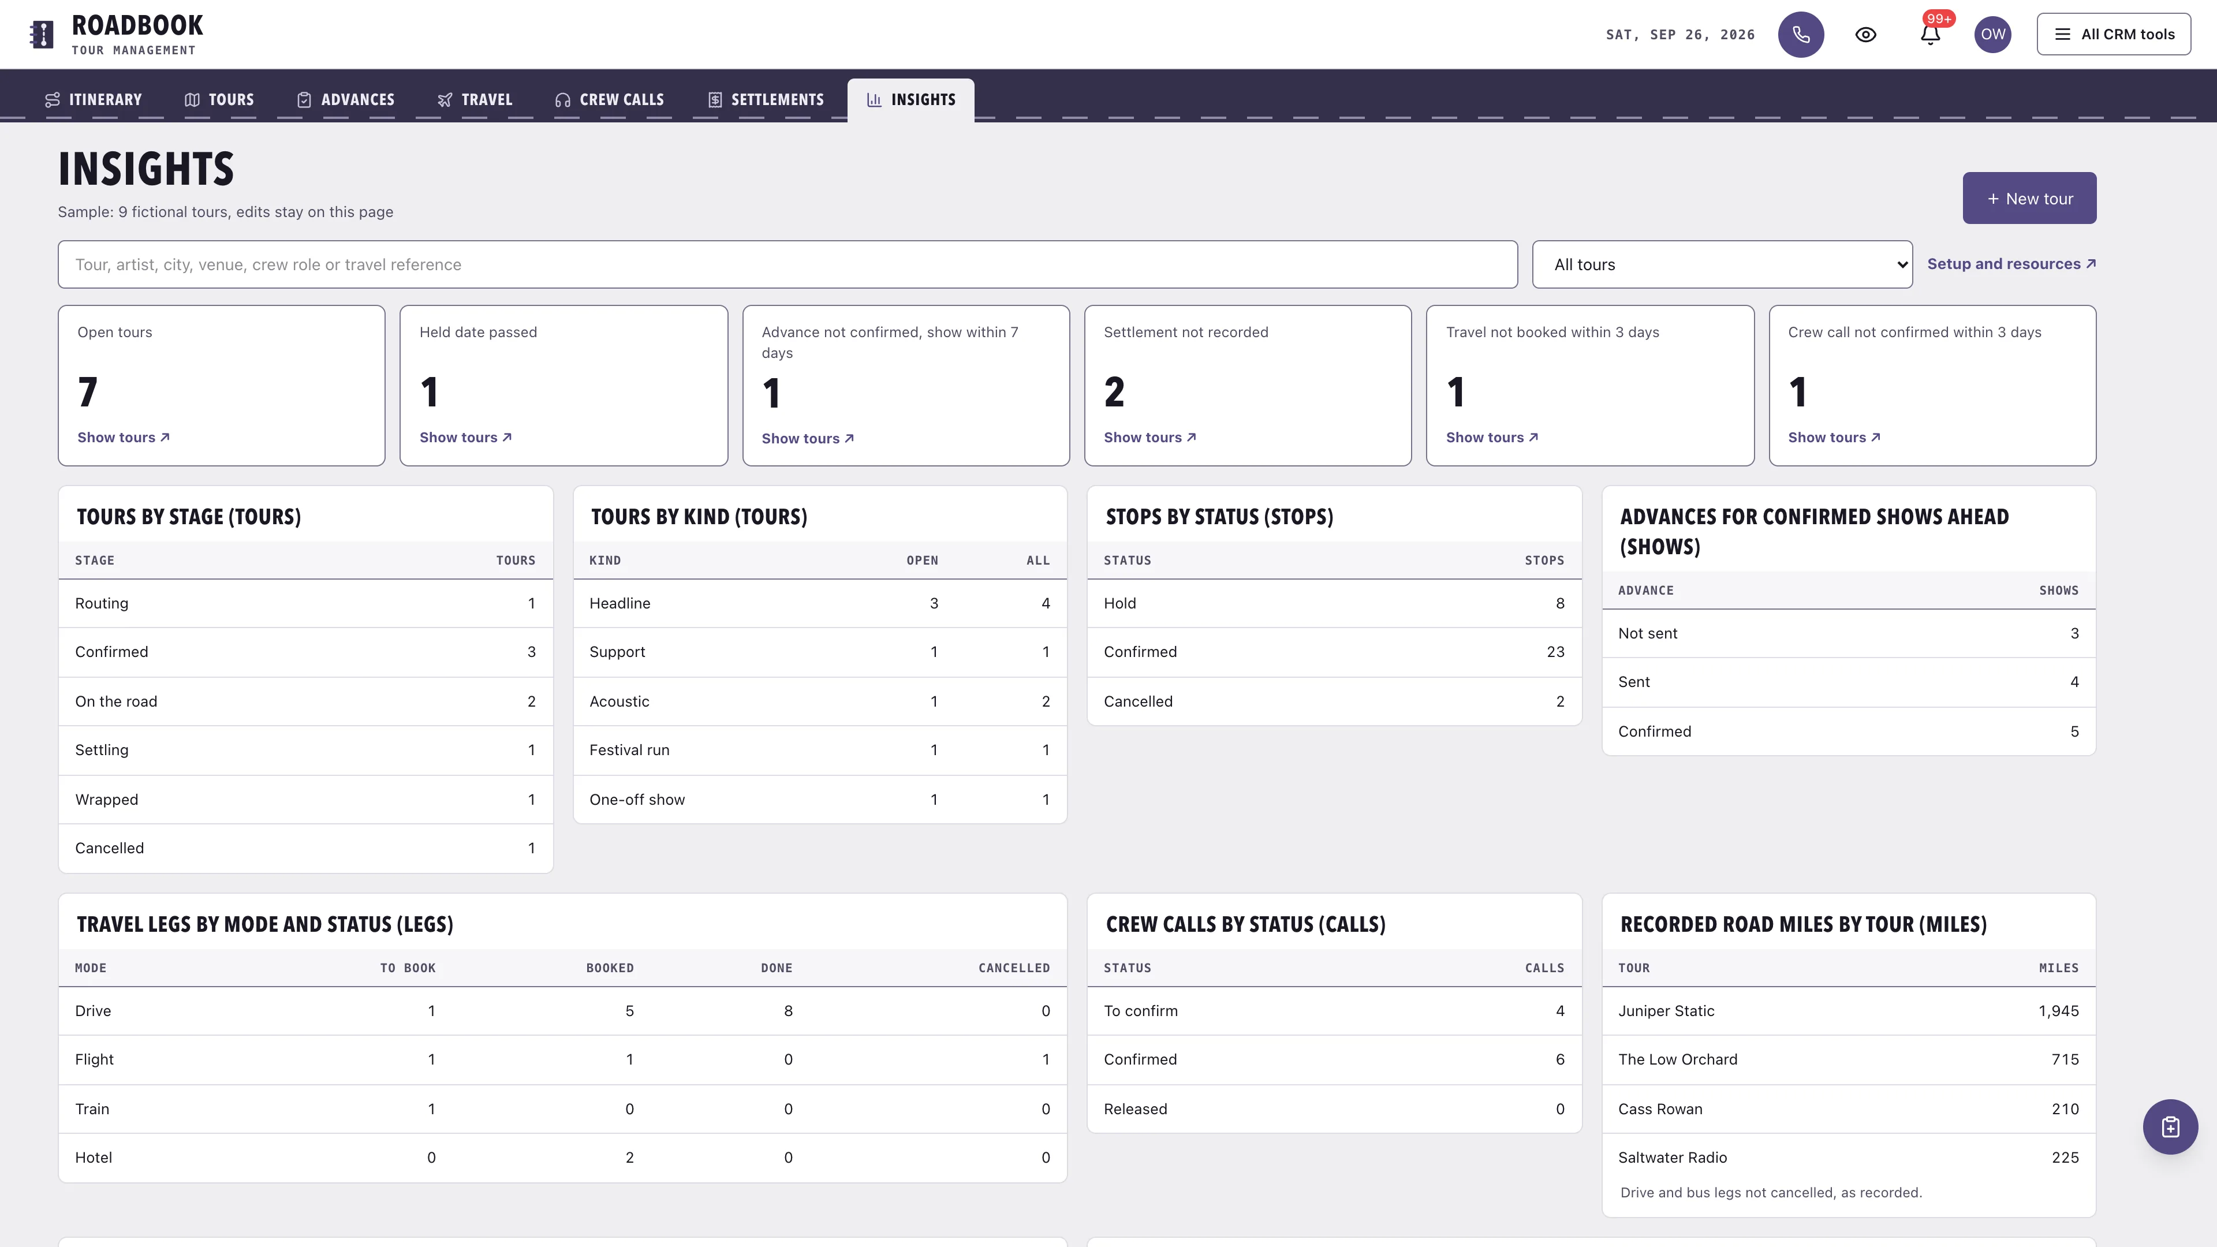Select the Insights tab
The height and width of the screenshot is (1247, 2217).
(x=910, y=100)
